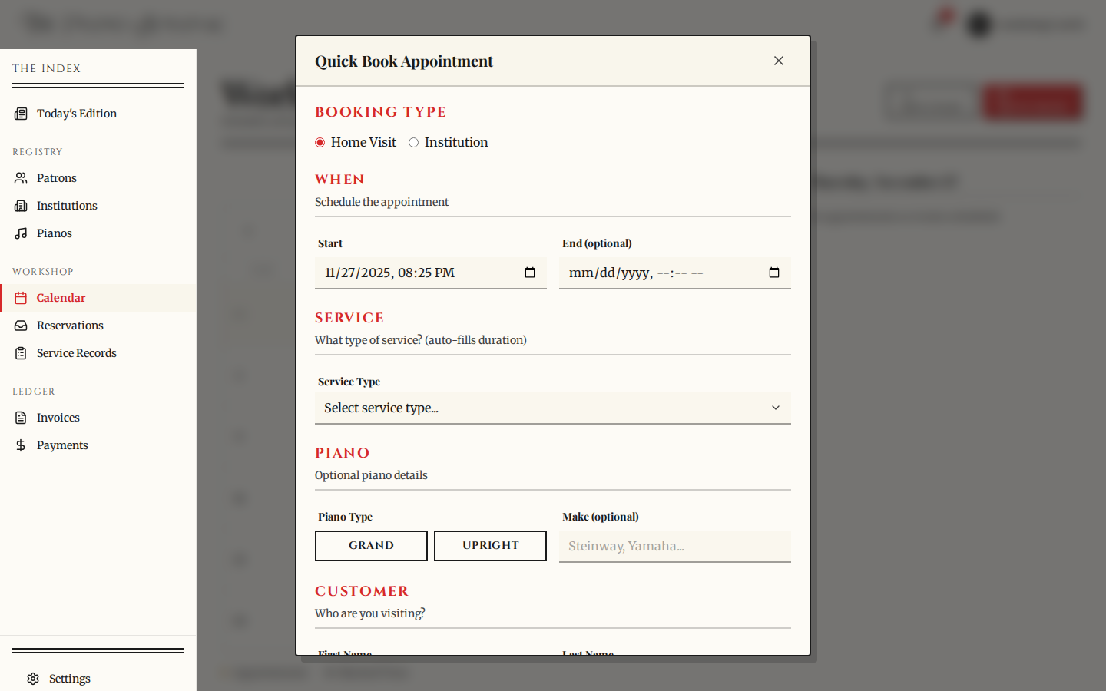The image size is (1106, 691).
Task: Select the Reservations envelope icon
Action: click(x=21, y=325)
